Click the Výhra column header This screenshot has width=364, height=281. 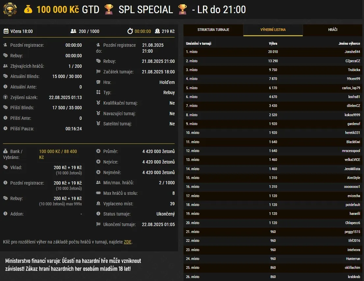[273, 43]
